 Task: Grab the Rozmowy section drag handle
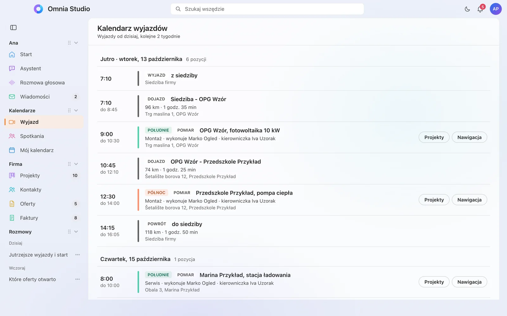pos(69,232)
